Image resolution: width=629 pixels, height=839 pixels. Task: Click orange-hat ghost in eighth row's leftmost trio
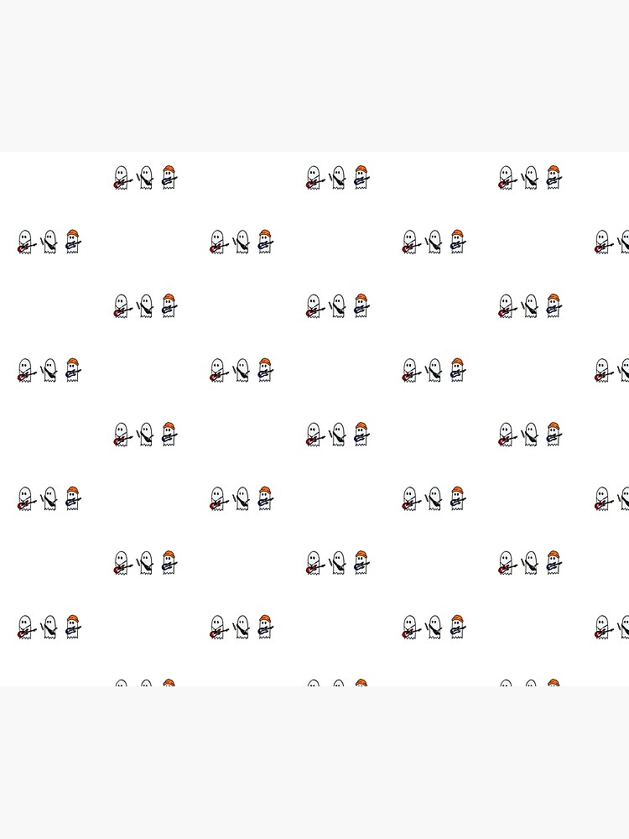tap(73, 627)
